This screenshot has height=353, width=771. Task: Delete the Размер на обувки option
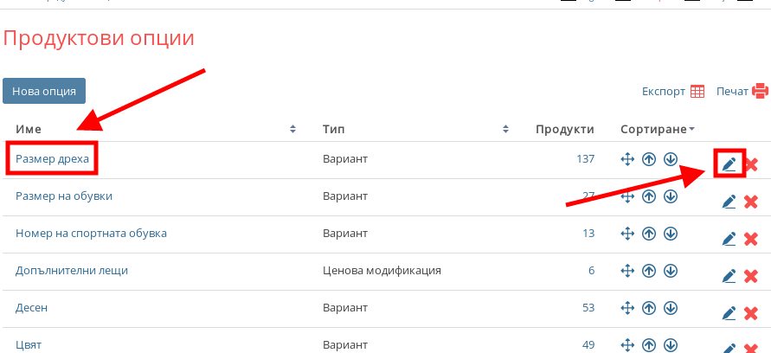click(751, 202)
